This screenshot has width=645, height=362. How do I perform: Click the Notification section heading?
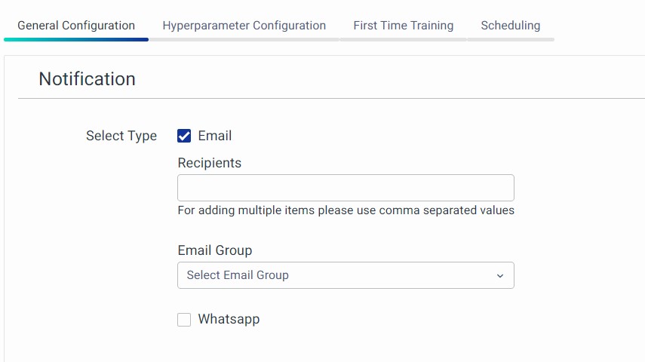point(87,79)
